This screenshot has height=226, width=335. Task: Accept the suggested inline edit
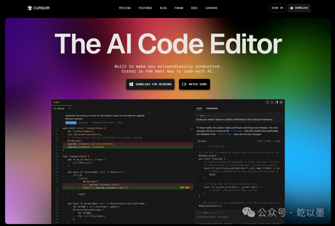click(x=71, y=123)
